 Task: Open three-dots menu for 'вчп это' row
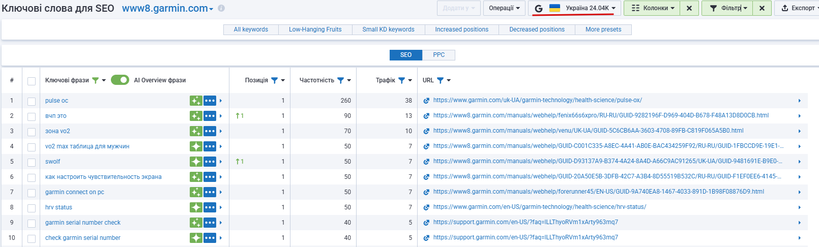(x=210, y=116)
